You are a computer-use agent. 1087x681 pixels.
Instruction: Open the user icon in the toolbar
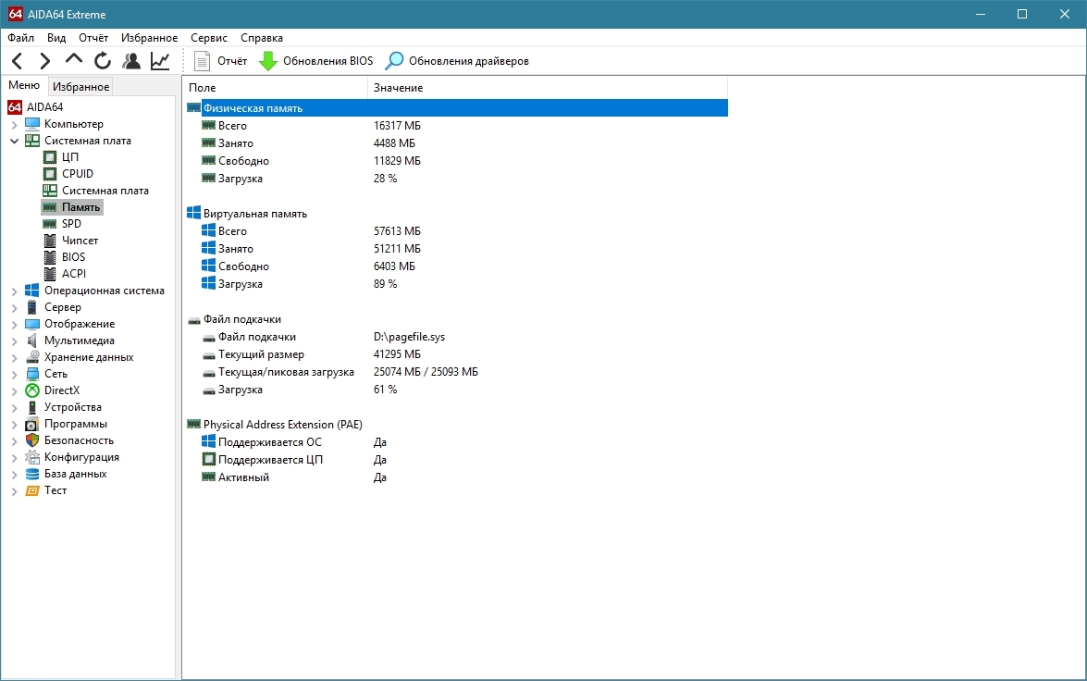coord(131,61)
